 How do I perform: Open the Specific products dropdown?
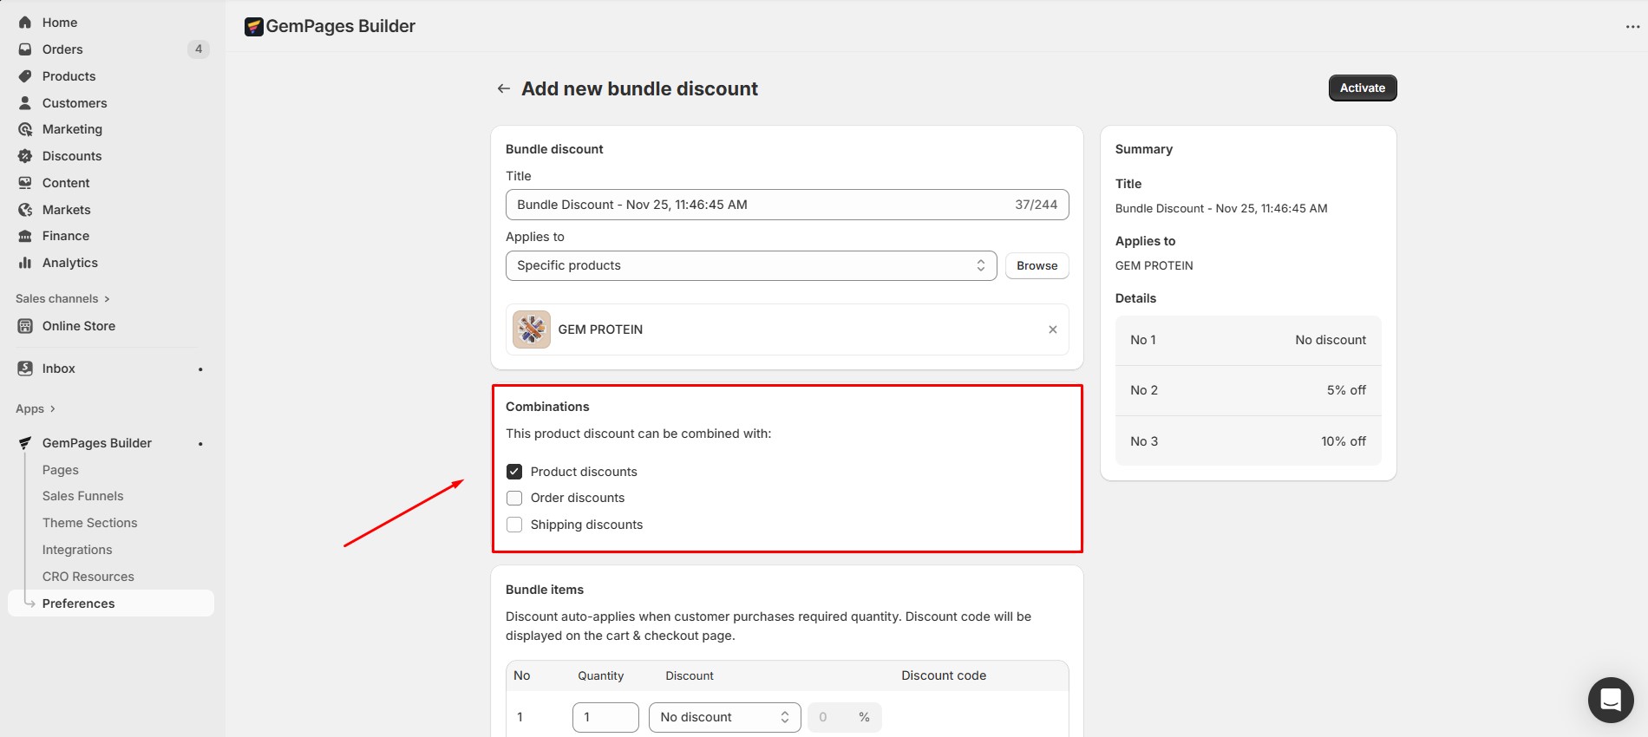750,265
